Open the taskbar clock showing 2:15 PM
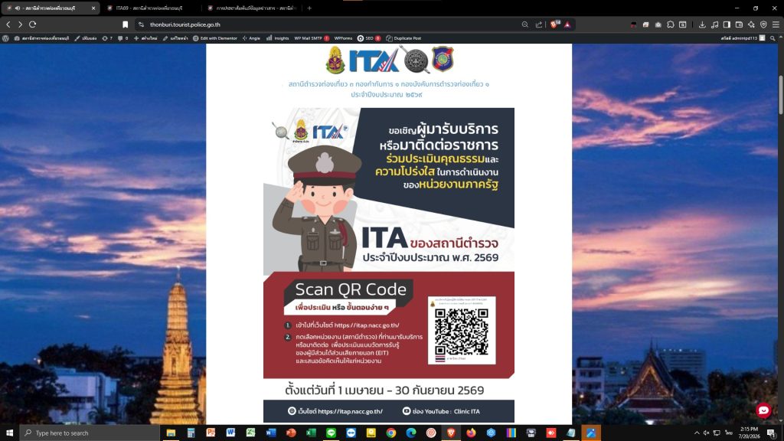This screenshot has width=784, height=441. point(749,433)
